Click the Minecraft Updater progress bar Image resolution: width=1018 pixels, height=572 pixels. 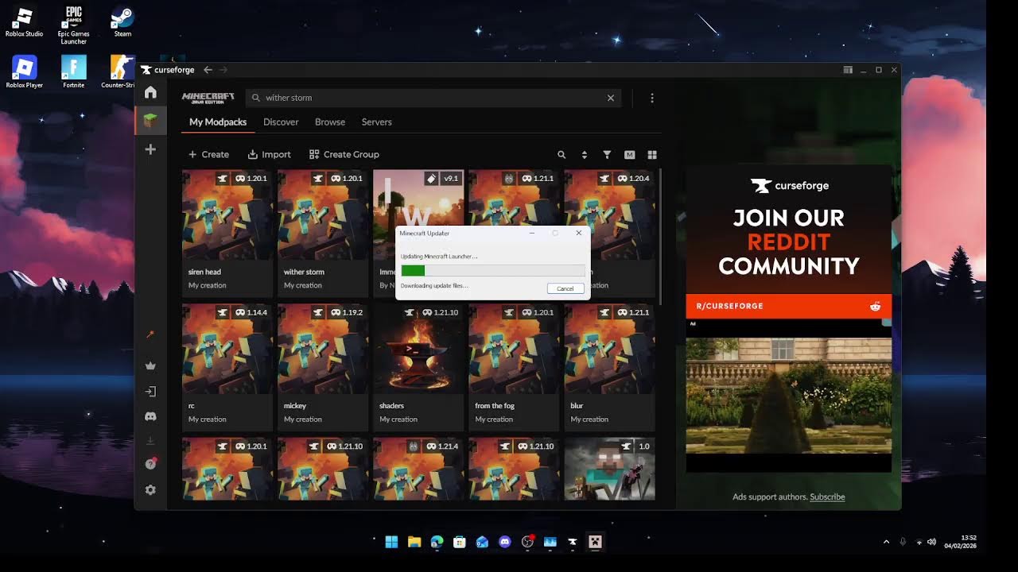[493, 271]
